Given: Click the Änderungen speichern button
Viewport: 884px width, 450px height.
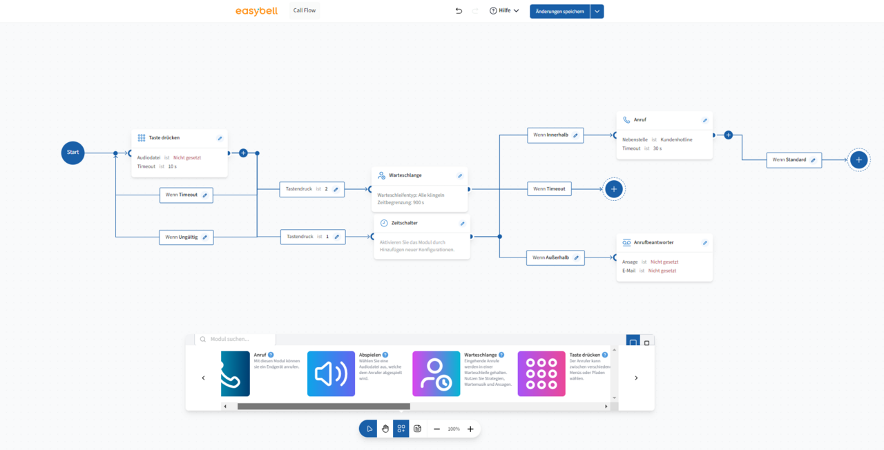Looking at the screenshot, I should (x=559, y=11).
